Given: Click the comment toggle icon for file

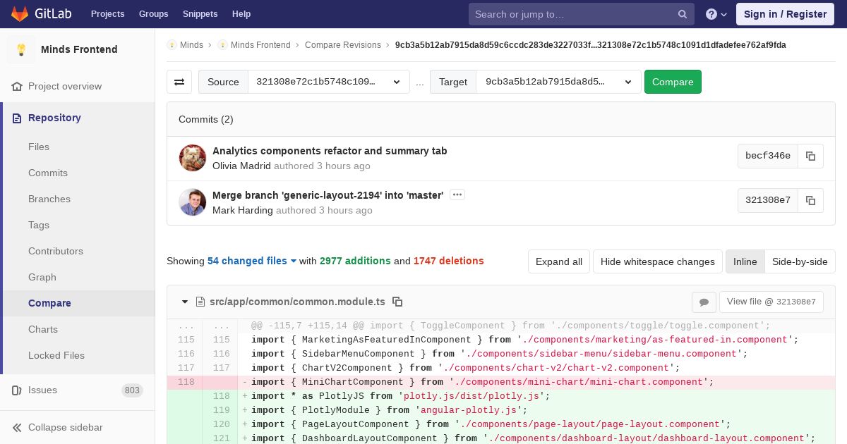Looking at the screenshot, I should (704, 302).
